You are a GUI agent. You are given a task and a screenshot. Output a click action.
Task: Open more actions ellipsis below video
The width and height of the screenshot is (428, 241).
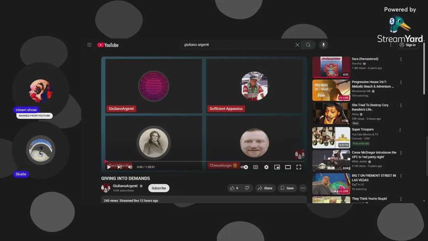[303, 188]
